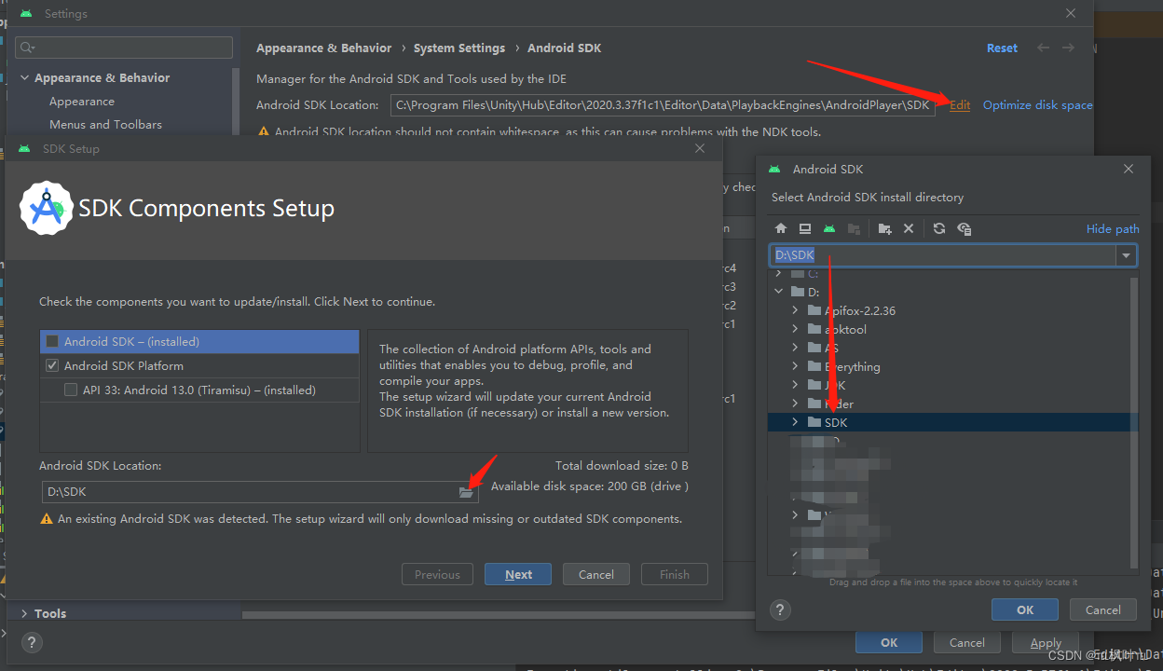Click the Edit link for SDK location
The image size is (1163, 671).
[960, 105]
